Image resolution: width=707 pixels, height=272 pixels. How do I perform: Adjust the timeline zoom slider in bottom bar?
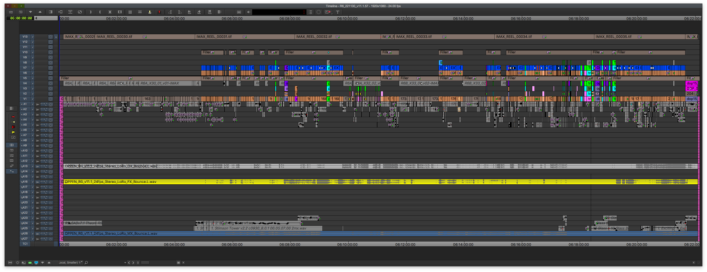point(145,263)
